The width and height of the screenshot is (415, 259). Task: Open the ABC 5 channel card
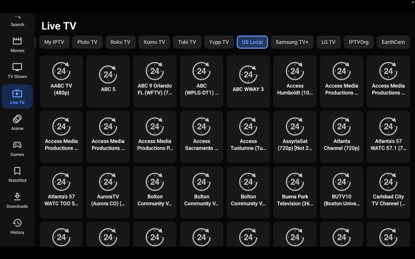pyautogui.click(x=108, y=81)
